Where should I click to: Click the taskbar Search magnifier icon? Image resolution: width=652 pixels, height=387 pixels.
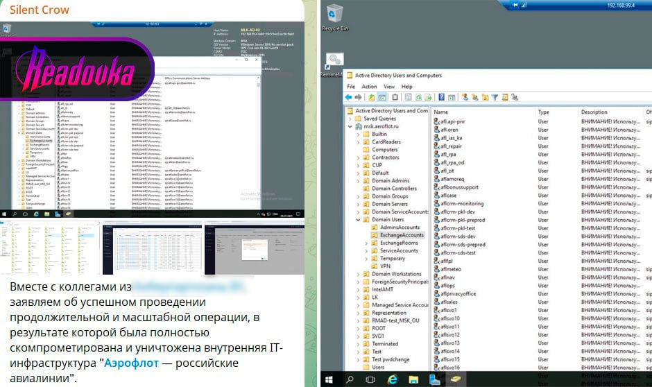point(350,380)
